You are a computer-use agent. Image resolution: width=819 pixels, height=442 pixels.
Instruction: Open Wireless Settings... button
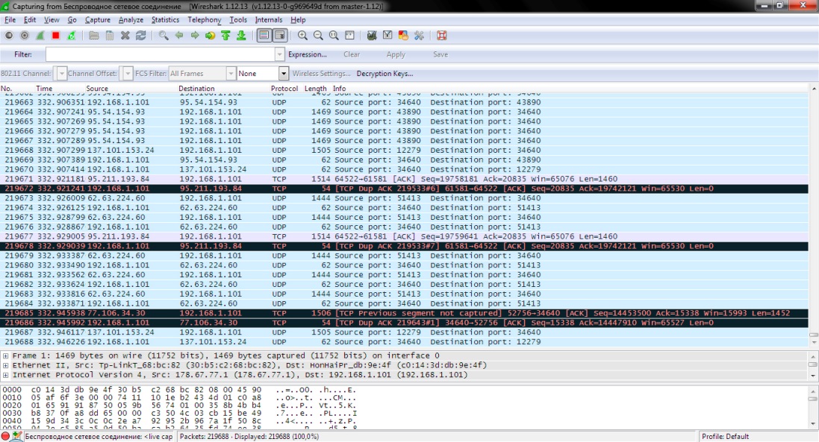[x=321, y=74]
